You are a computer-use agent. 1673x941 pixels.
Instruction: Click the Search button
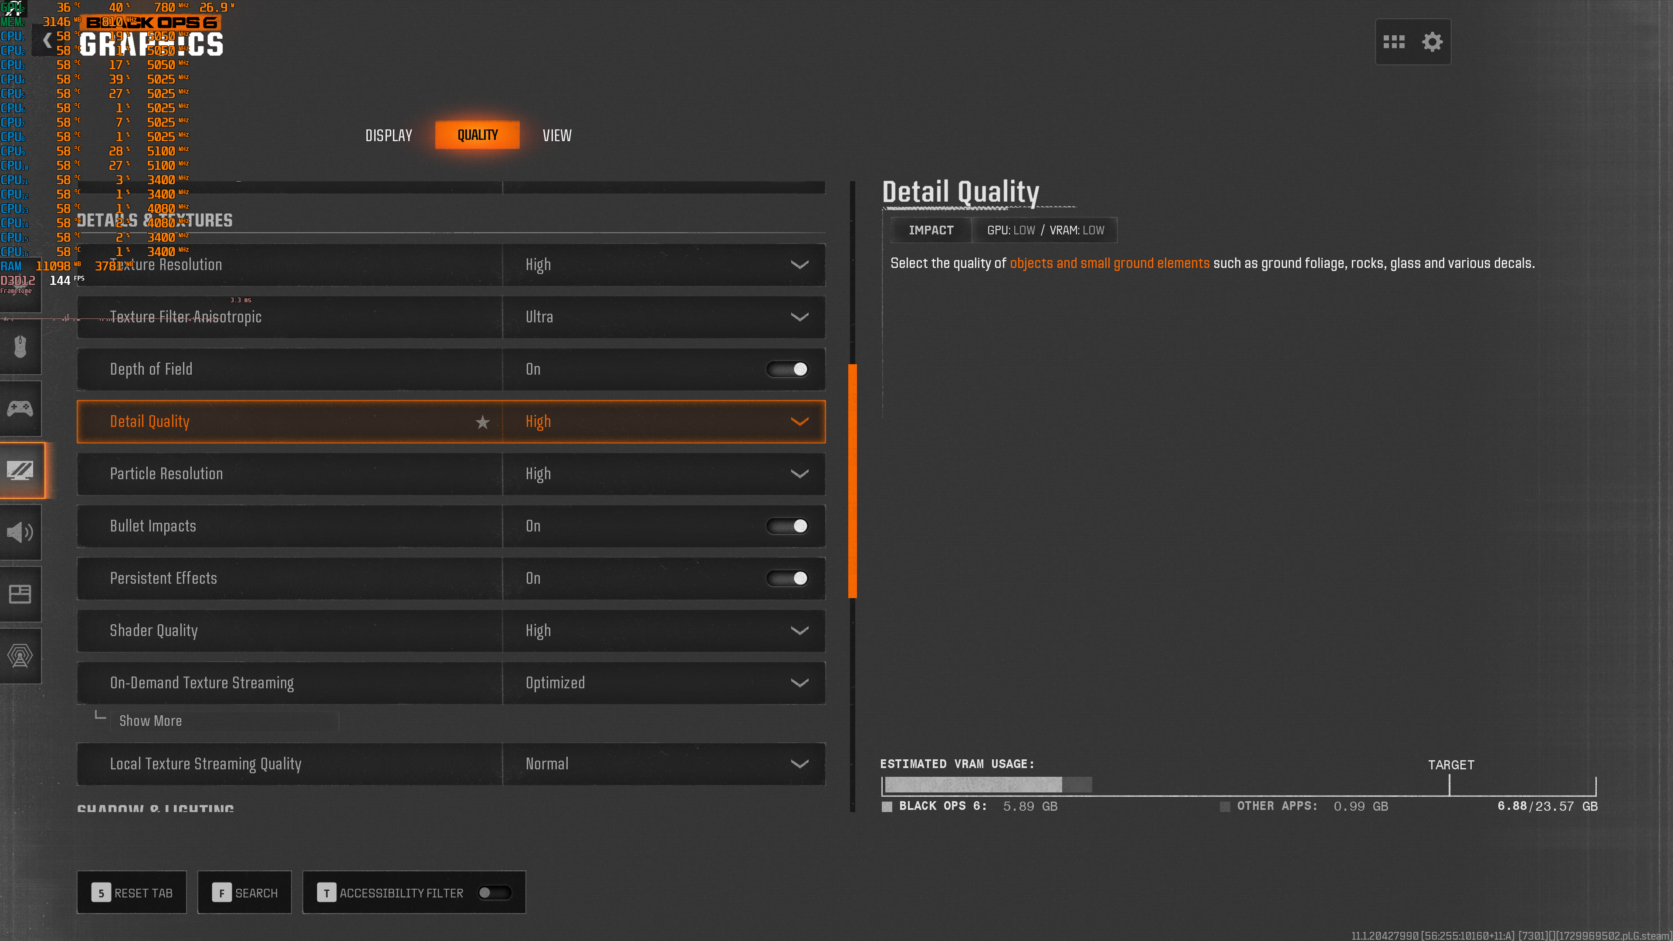pyautogui.click(x=245, y=892)
